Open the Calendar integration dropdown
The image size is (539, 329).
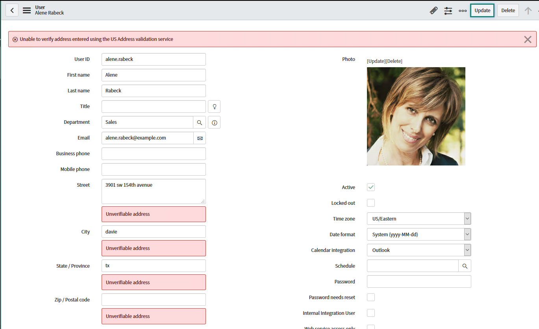click(x=467, y=250)
